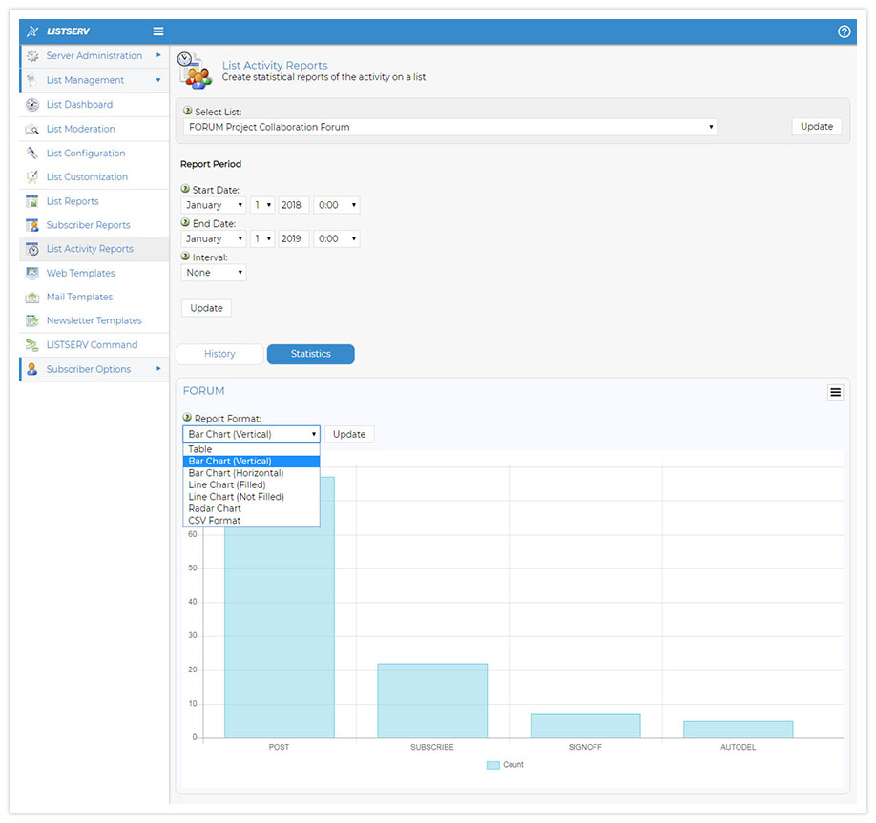This screenshot has height=823, width=876.
Task: Open the Start Date month dropdown
Action: pos(214,205)
